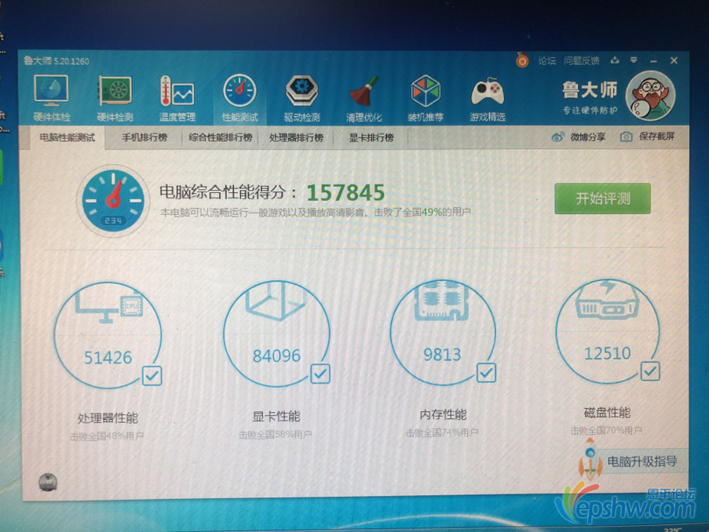Switch to 显卡排行榜 tab
The image size is (709, 532).
click(371, 137)
